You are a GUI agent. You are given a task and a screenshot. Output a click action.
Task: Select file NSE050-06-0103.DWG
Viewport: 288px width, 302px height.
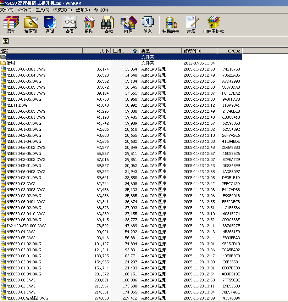pyautogui.click(x=26, y=111)
